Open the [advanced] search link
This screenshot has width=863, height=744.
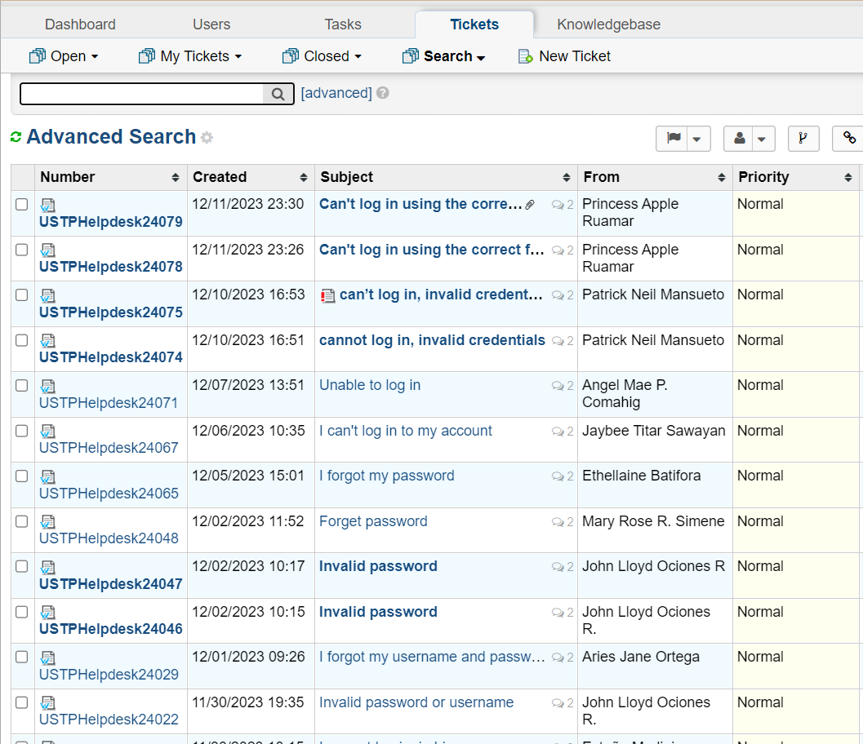(336, 93)
